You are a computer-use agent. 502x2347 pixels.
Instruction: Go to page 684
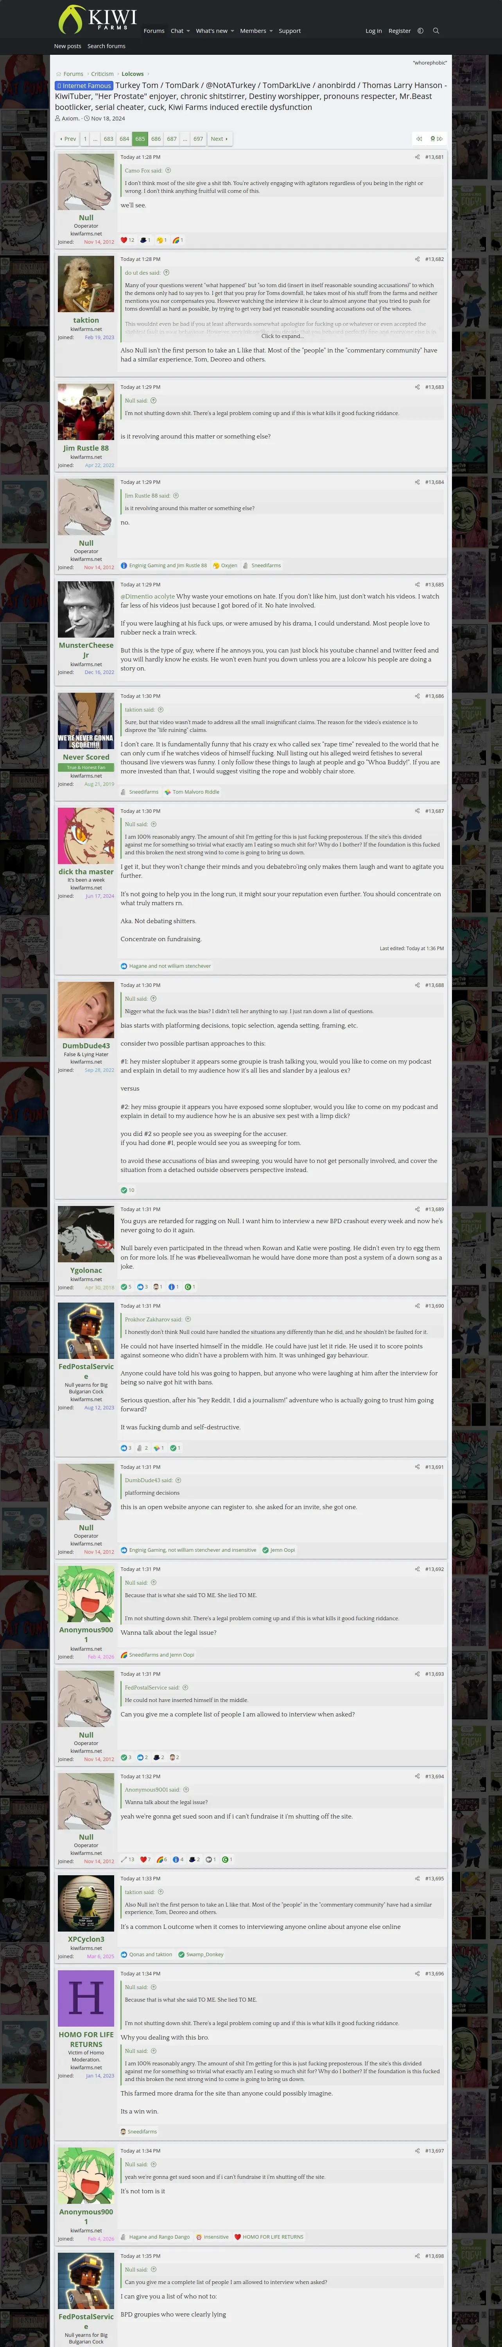124,138
